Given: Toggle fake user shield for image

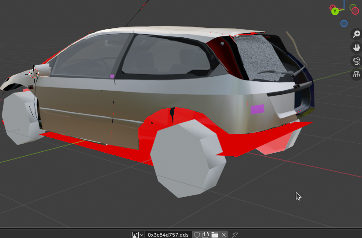Looking at the screenshot, I should (197, 234).
